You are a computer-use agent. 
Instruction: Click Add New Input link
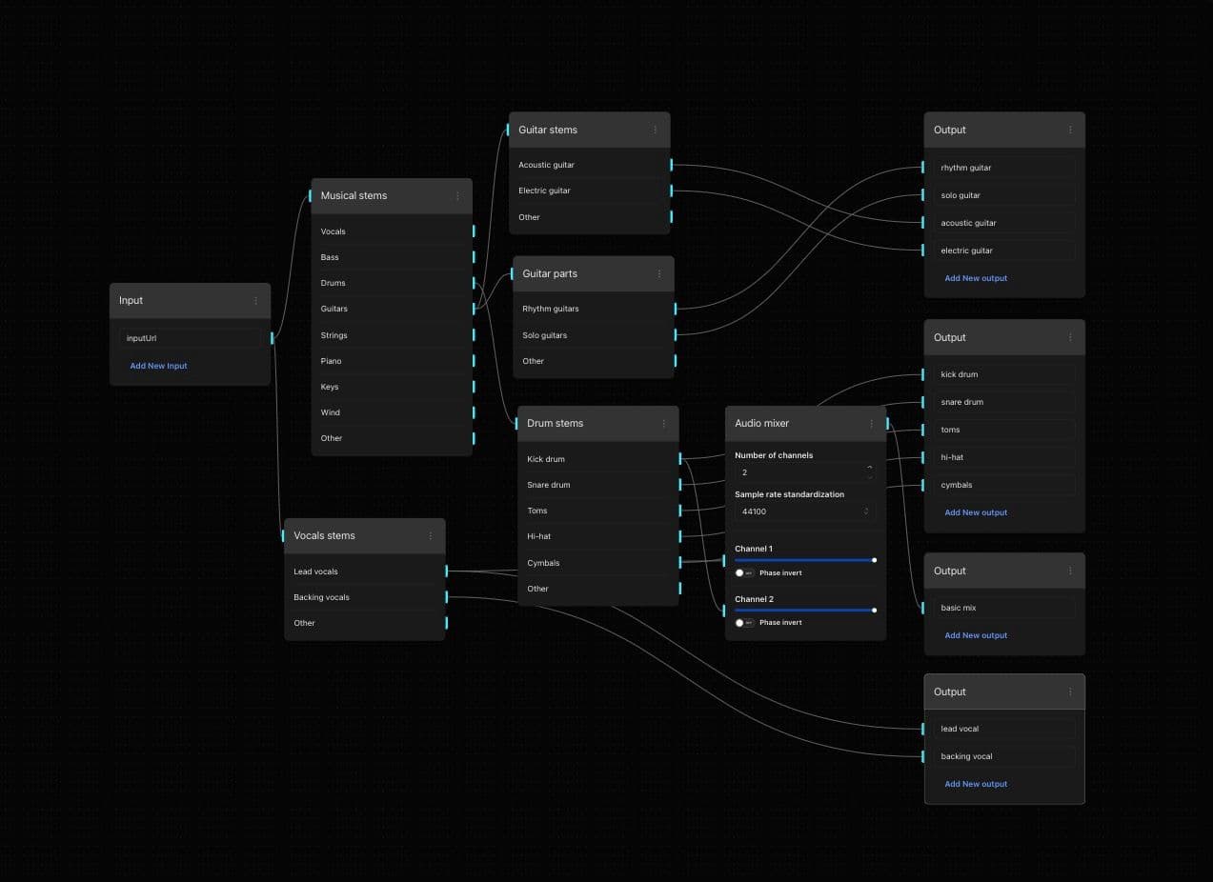coord(158,366)
